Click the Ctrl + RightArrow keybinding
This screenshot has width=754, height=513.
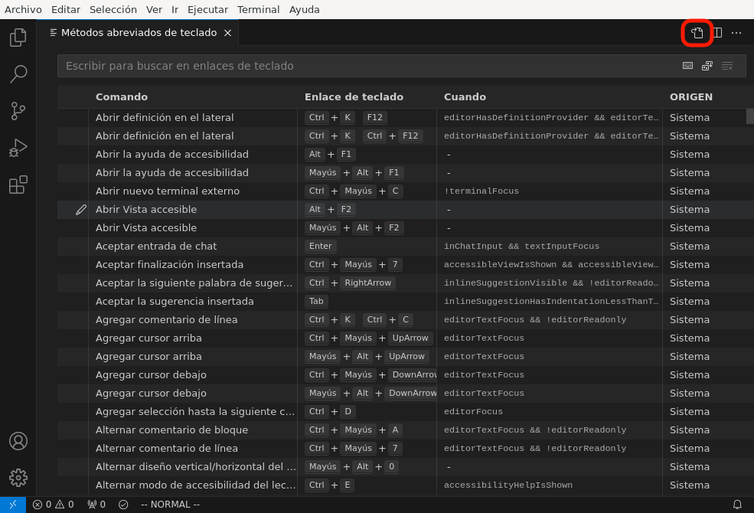[350, 283]
